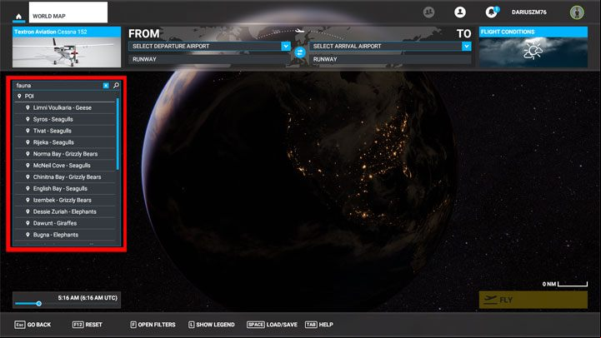601x338 pixels.
Task: Select Izembek - Grizzly Bears result
Action: coord(65,200)
